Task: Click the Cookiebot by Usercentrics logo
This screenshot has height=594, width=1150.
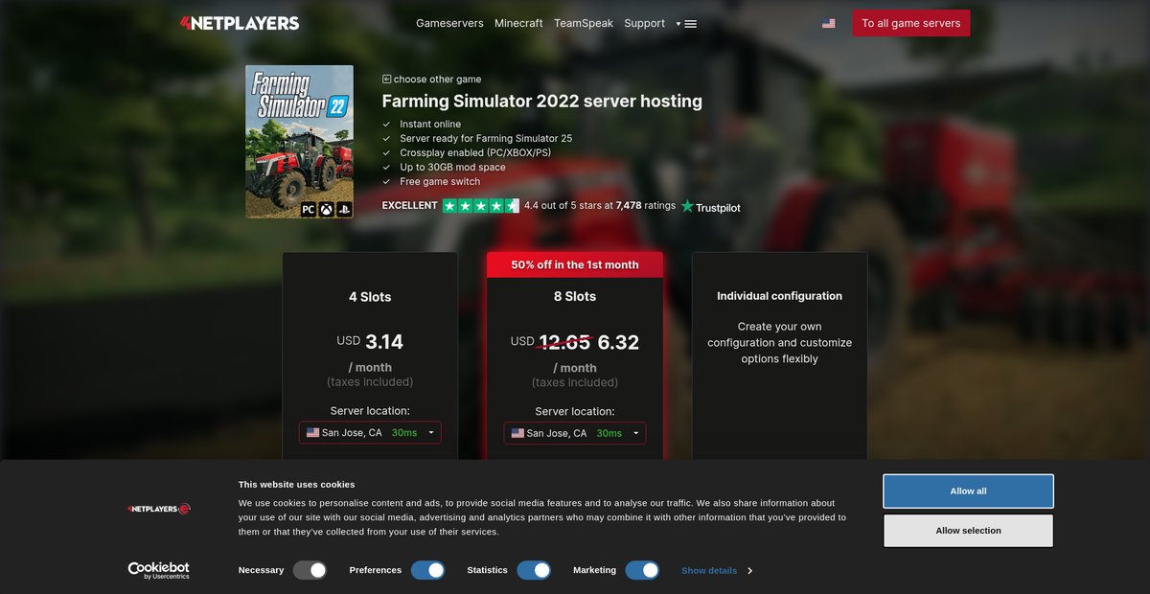Action: click(x=159, y=570)
